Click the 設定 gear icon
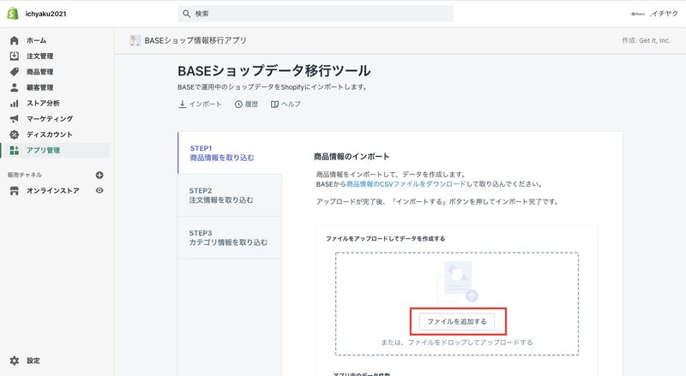This screenshot has height=376, width=686. (14, 361)
